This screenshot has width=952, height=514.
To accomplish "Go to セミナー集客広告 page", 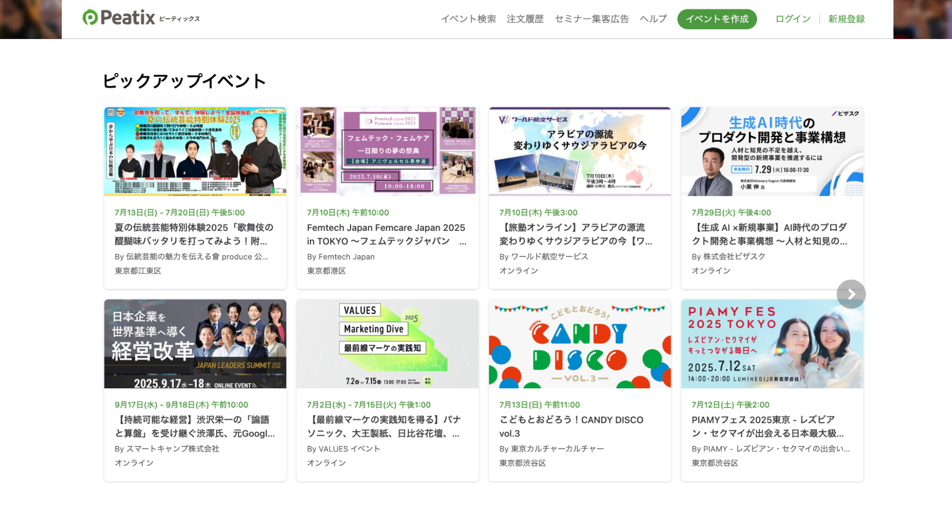I will coord(591,19).
